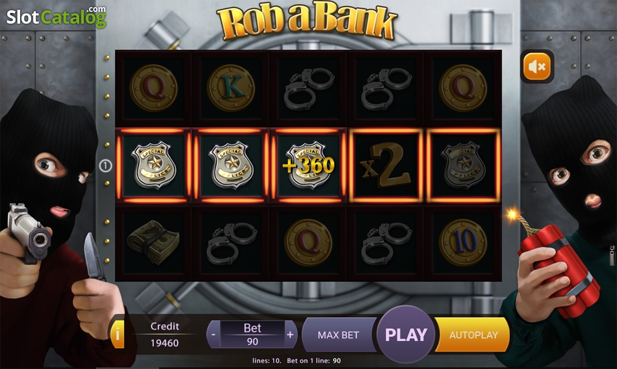Image resolution: width=617 pixels, height=369 pixels.
Task: Click the MAX BET button
Action: click(338, 335)
